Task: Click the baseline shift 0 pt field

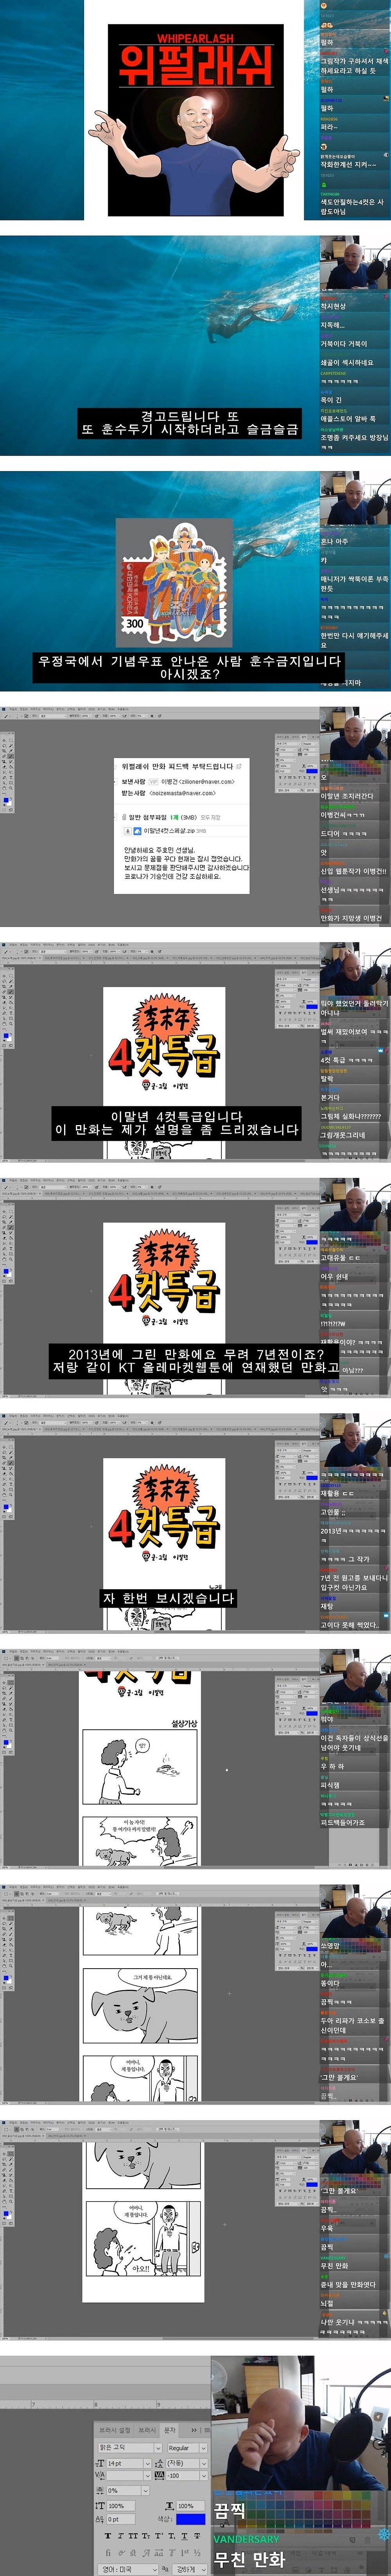Action: click(121, 2519)
